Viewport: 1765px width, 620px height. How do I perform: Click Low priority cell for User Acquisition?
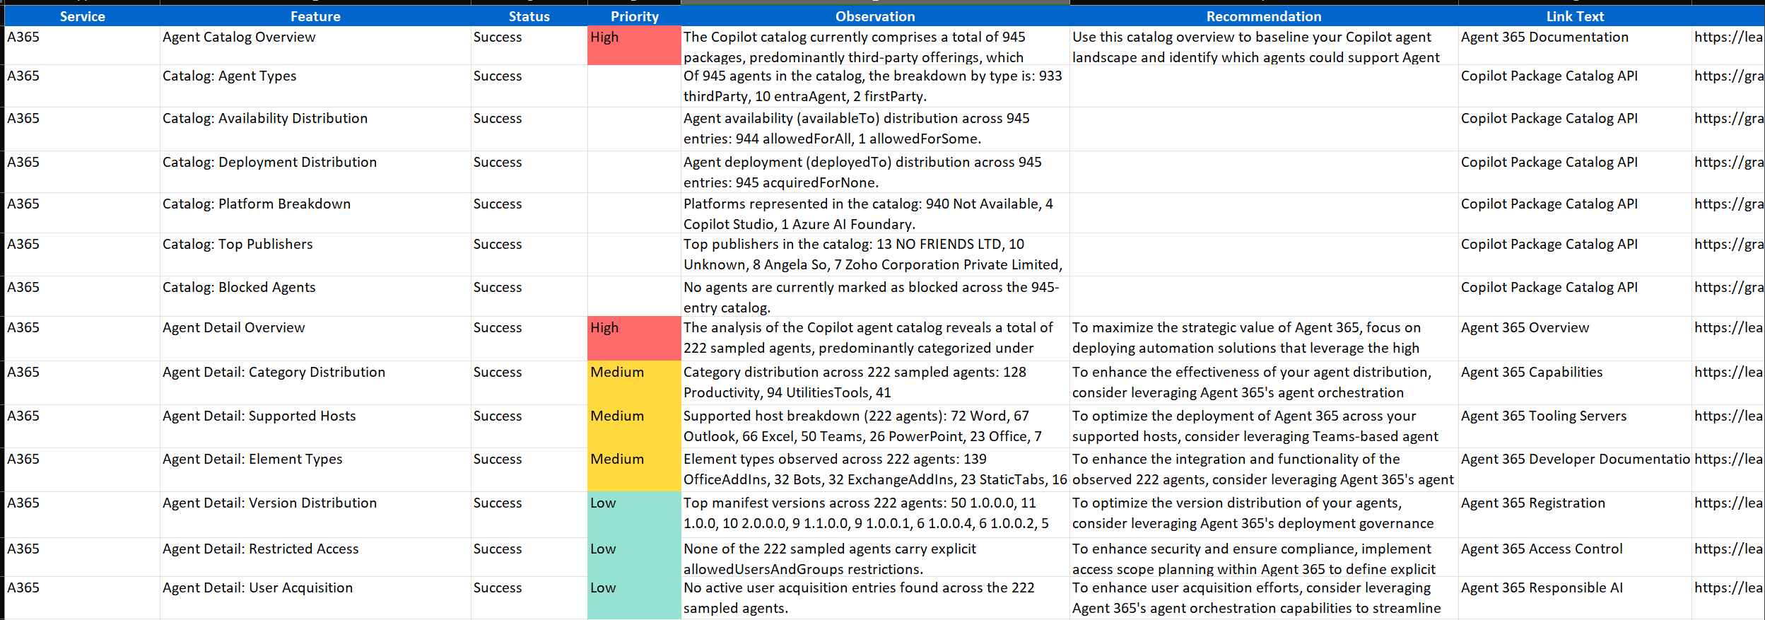tap(634, 598)
